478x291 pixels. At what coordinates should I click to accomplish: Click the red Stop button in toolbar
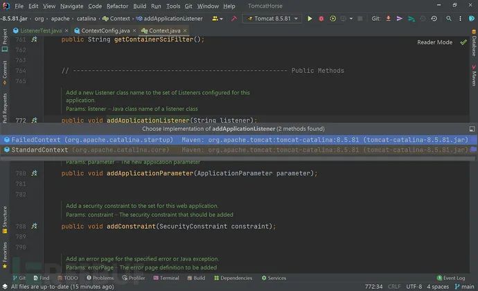tap(321, 19)
